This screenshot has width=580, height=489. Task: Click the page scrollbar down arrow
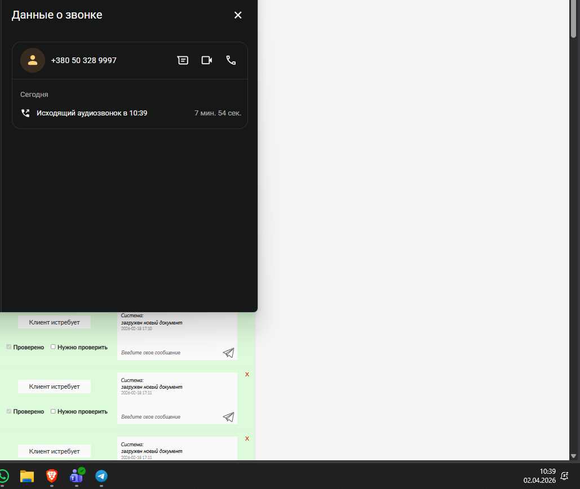coord(573,456)
